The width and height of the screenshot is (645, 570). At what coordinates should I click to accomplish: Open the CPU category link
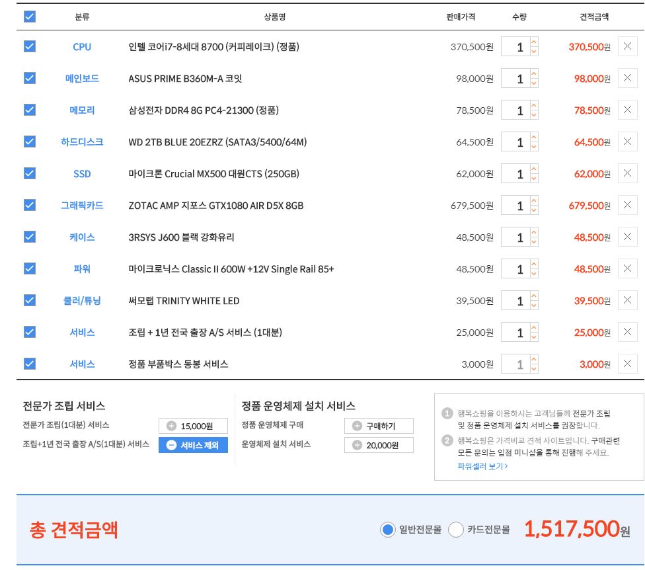coord(82,47)
